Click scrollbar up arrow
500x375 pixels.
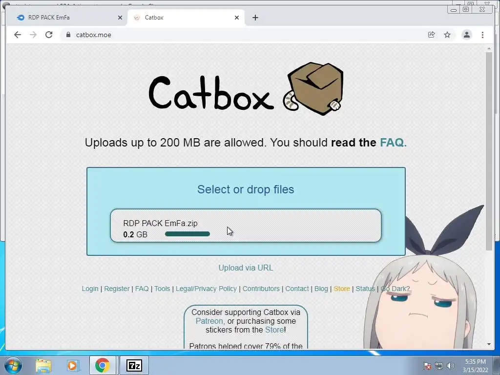click(x=489, y=49)
